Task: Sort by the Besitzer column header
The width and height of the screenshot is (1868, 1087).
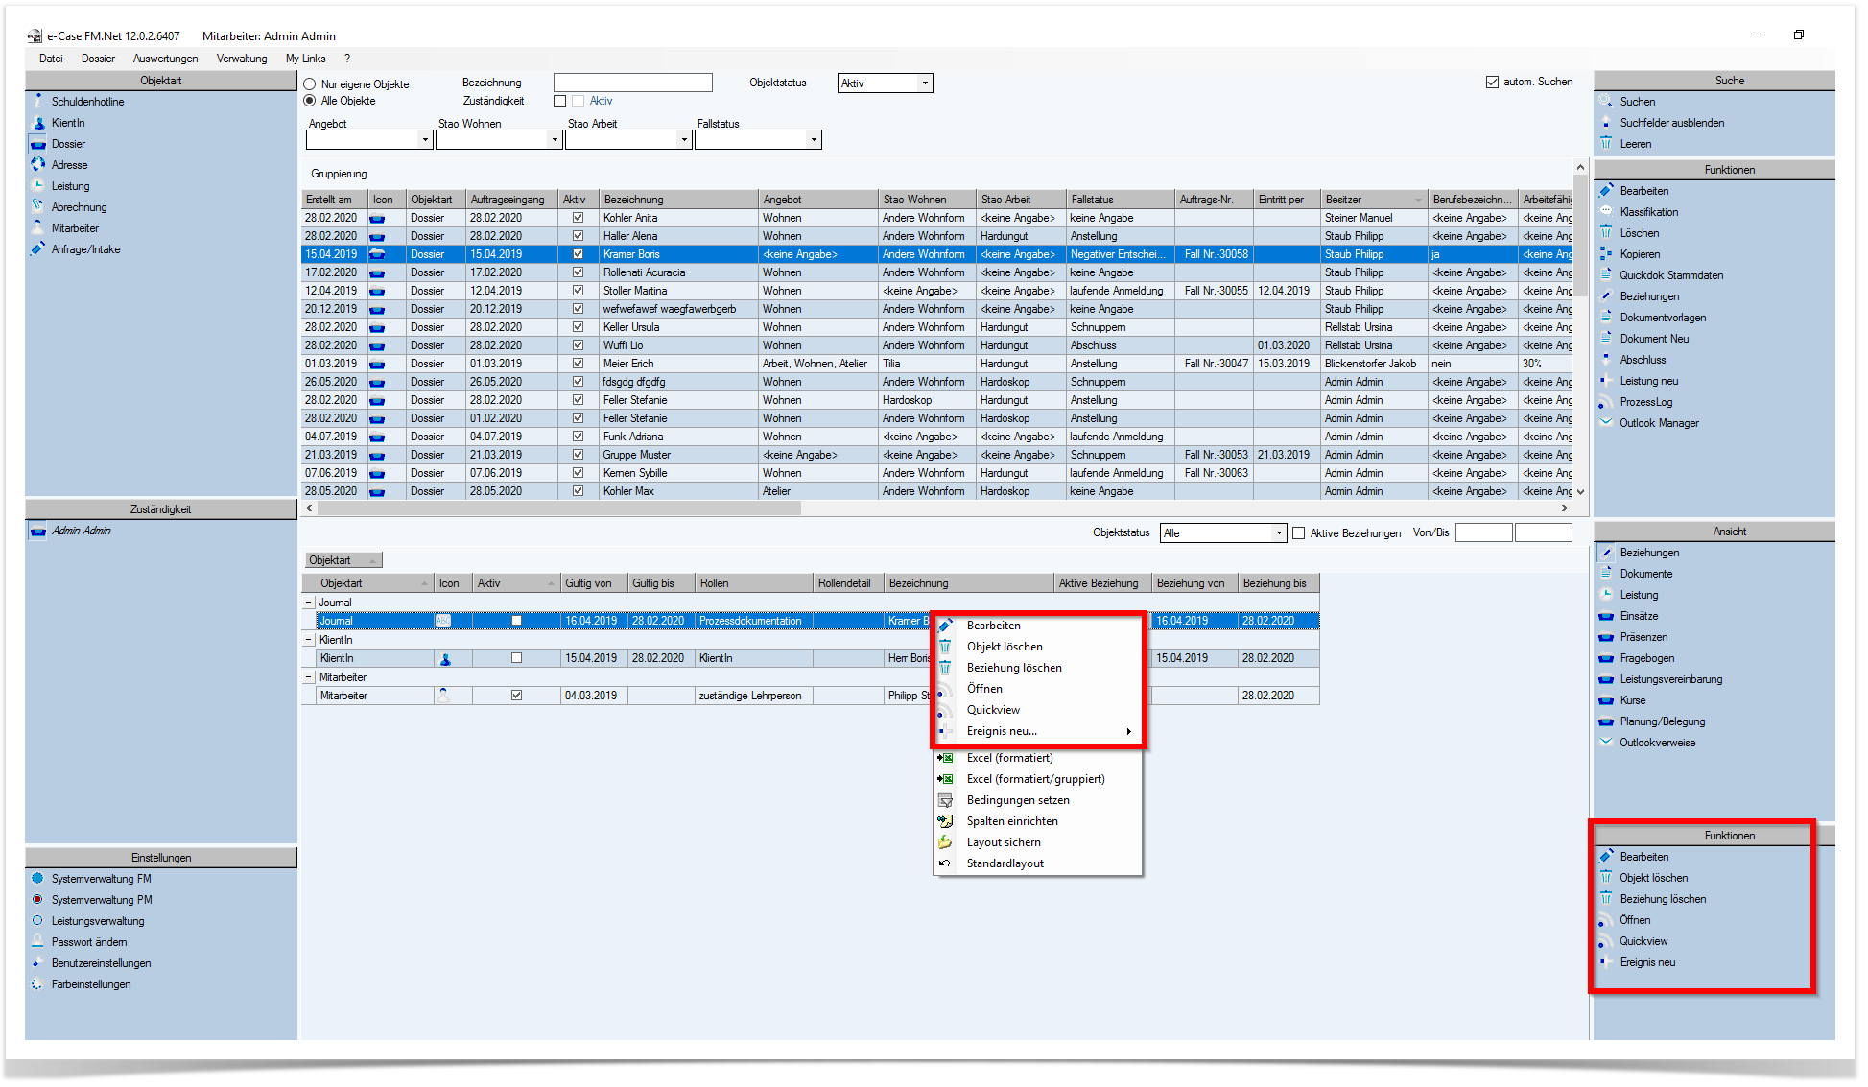Action: [x=1373, y=200]
